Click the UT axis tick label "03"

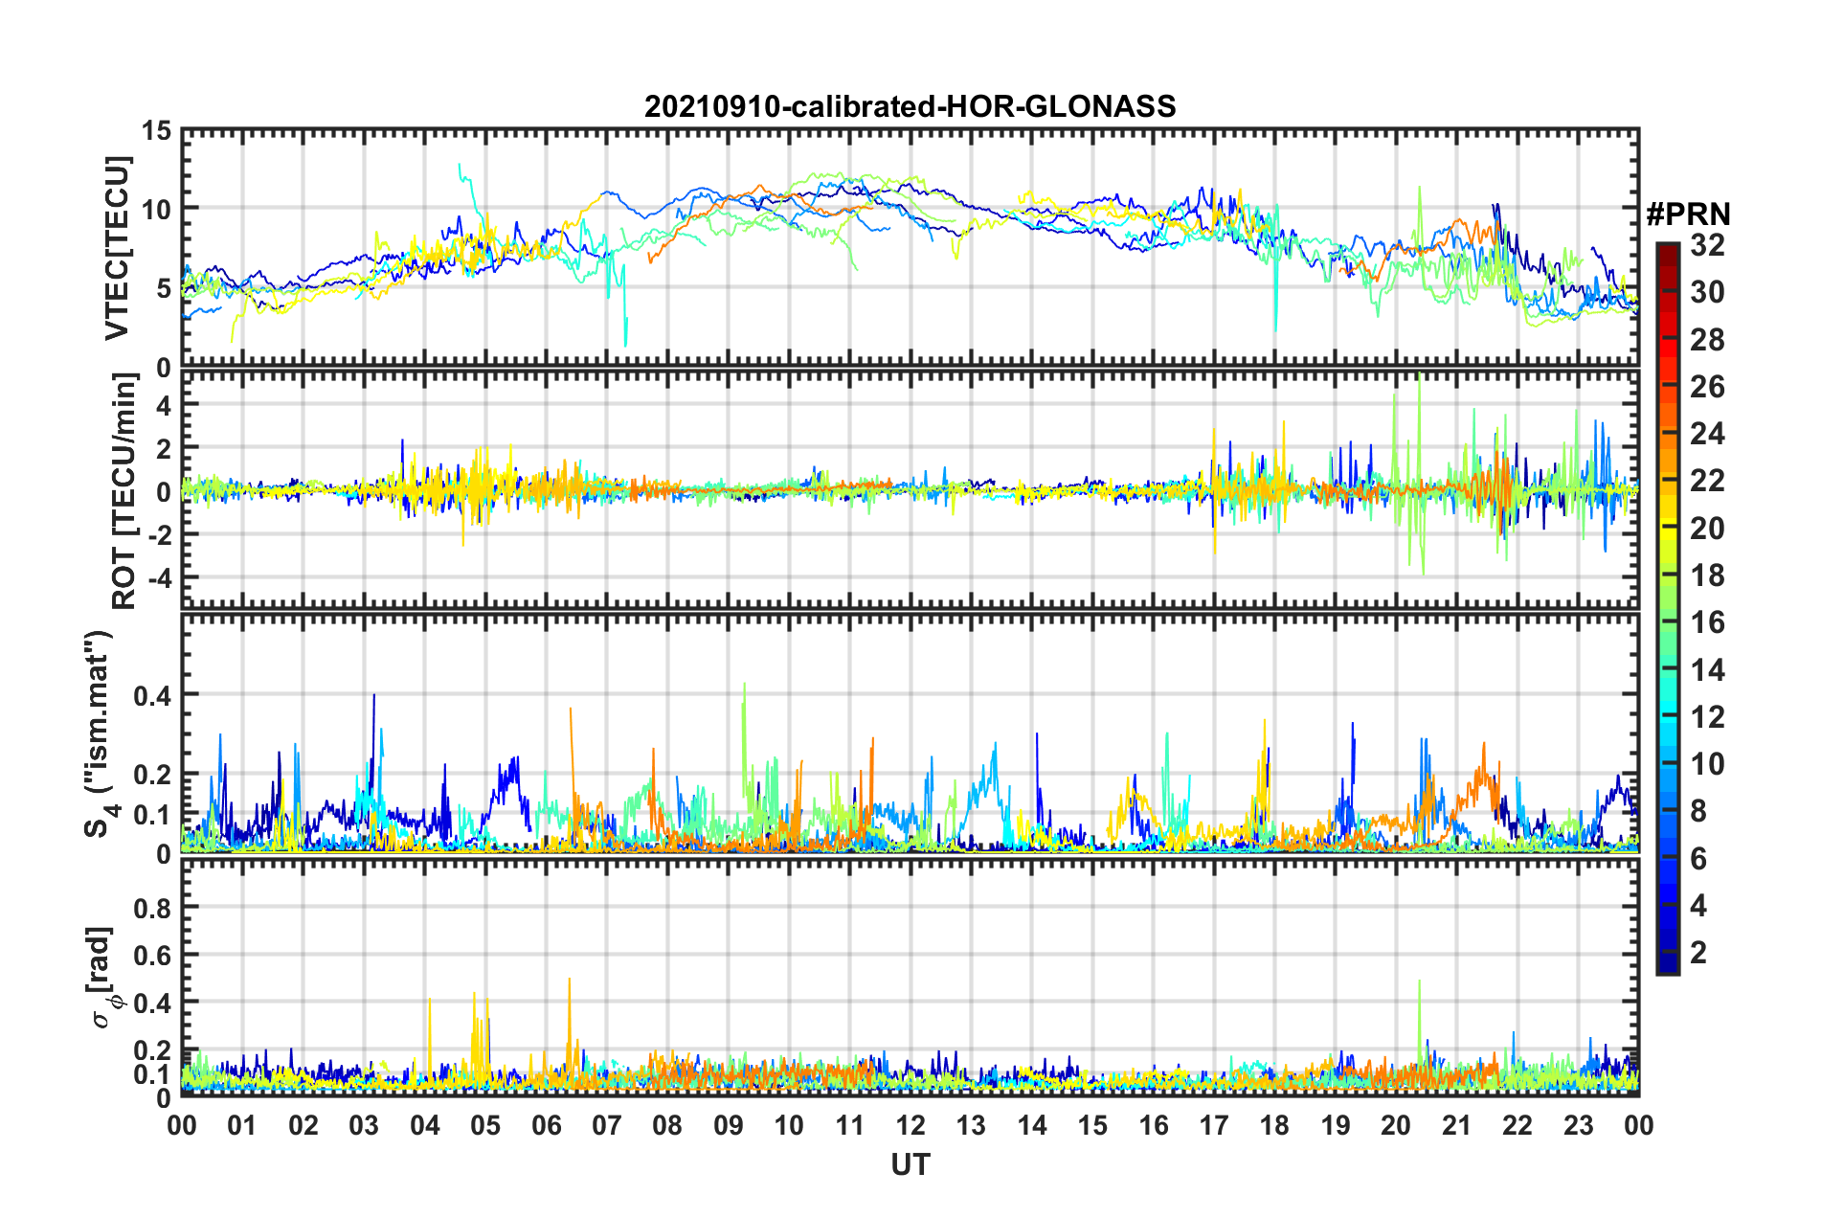364,1125
